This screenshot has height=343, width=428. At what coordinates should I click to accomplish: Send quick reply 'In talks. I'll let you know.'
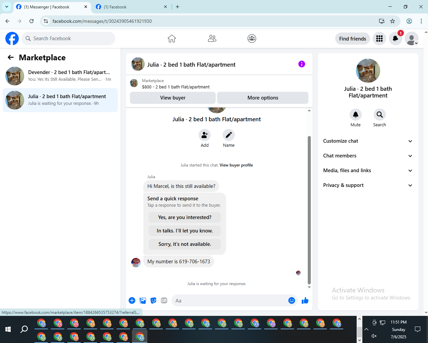pos(185,231)
